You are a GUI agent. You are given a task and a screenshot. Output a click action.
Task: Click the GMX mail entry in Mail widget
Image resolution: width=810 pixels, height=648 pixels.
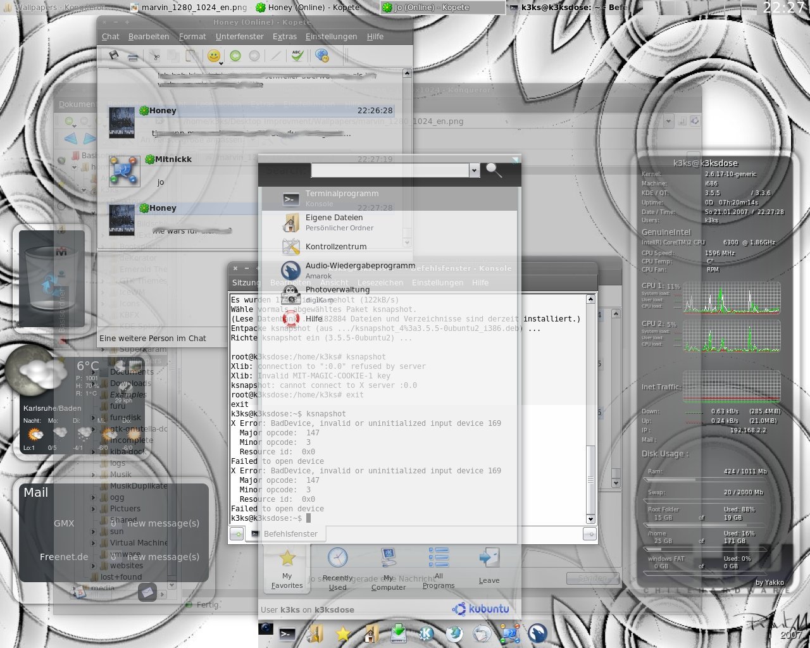pos(63,523)
